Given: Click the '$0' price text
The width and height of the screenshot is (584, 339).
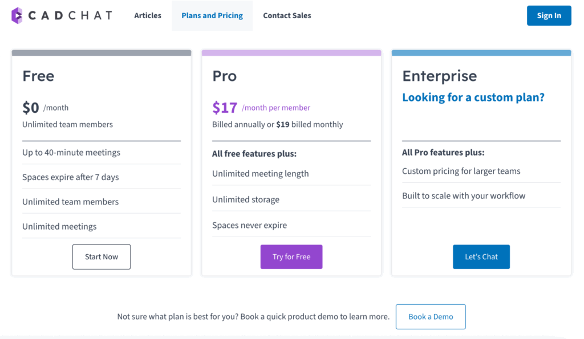Looking at the screenshot, I should (31, 108).
